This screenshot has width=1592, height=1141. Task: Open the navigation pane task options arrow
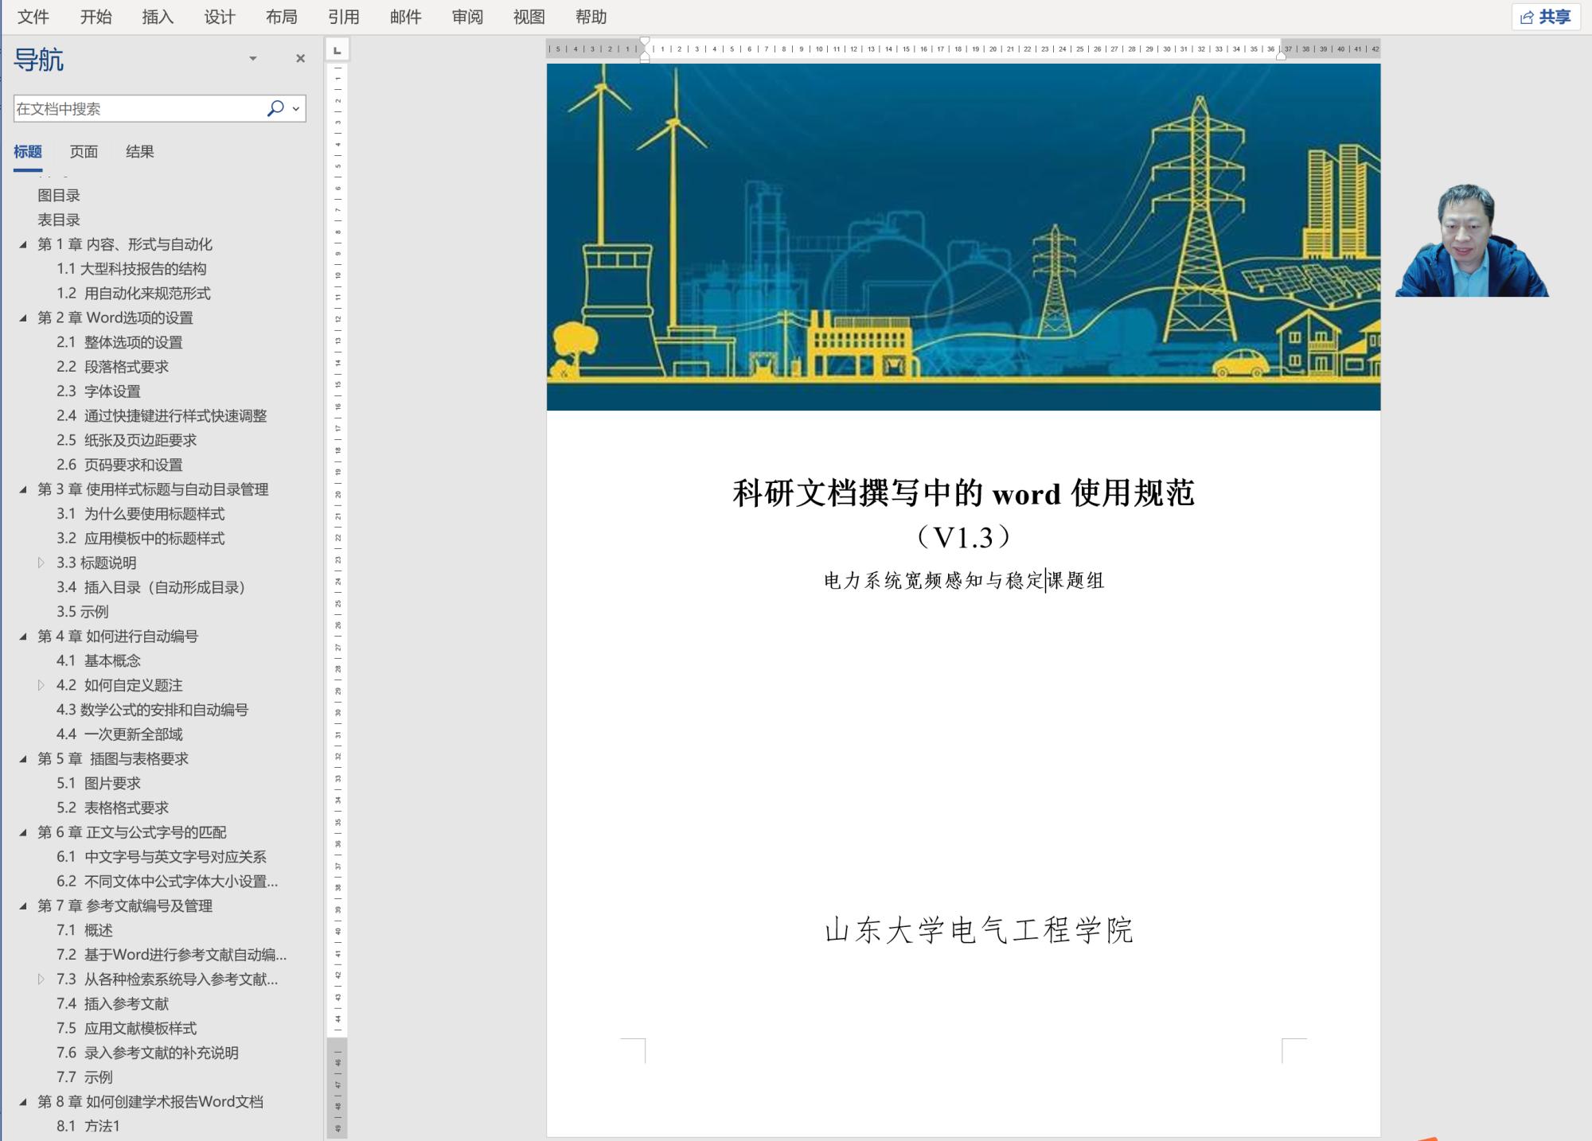coord(253,58)
